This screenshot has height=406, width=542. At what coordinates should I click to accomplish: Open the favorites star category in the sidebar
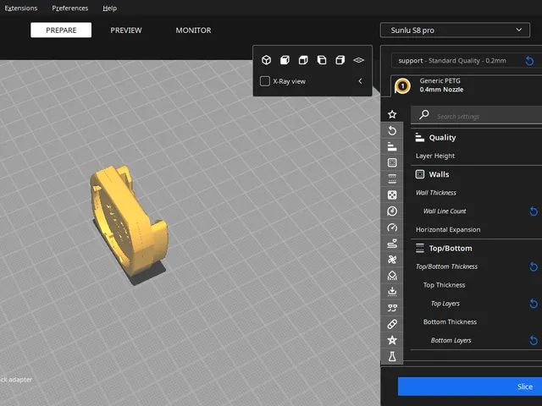[x=392, y=114]
